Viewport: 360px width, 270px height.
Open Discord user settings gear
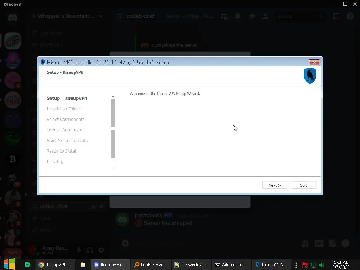(x=101, y=250)
